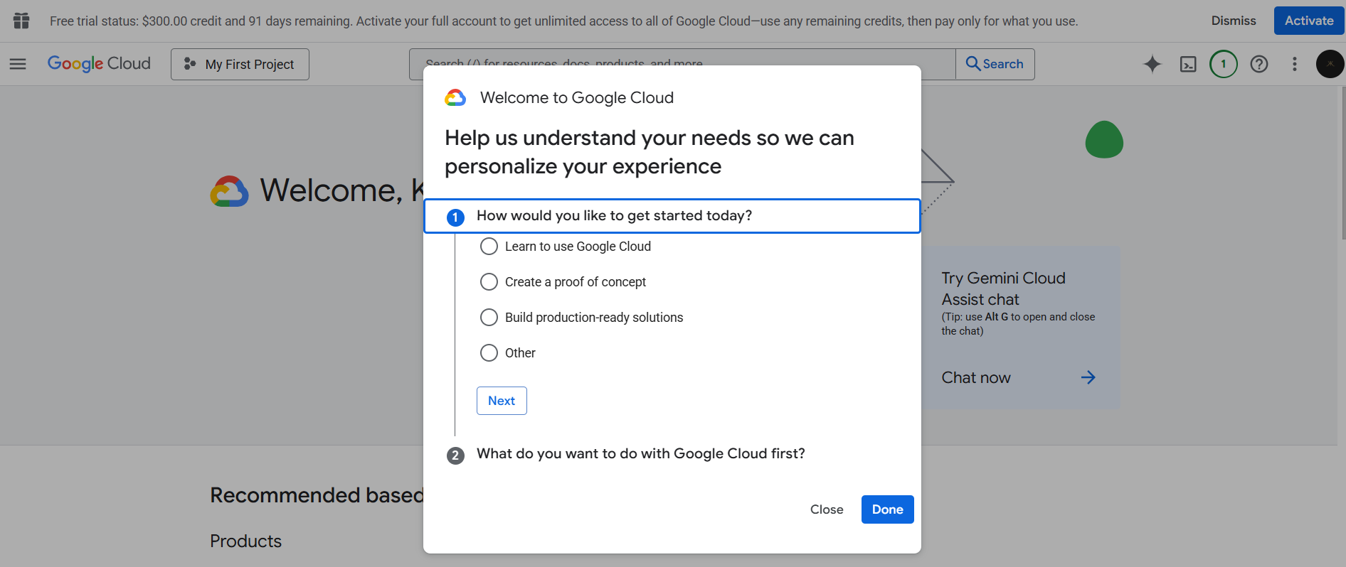The width and height of the screenshot is (1346, 567).
Task: Click the Chat now link
Action: pyautogui.click(x=976, y=377)
